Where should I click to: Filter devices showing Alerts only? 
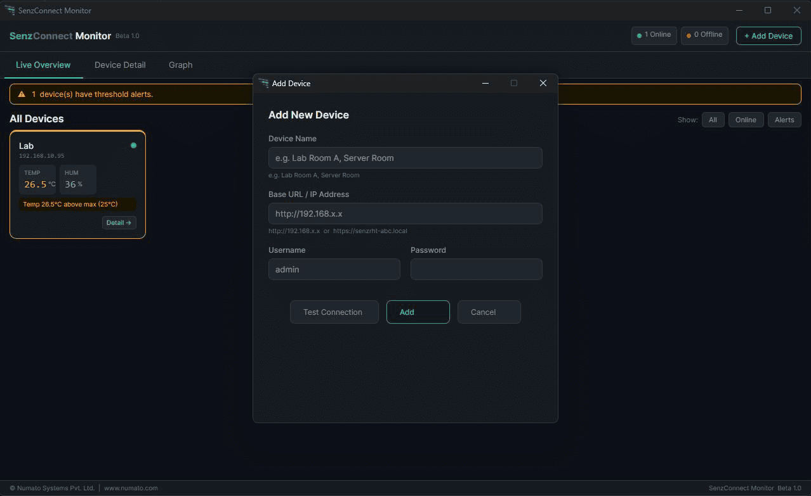tap(784, 120)
